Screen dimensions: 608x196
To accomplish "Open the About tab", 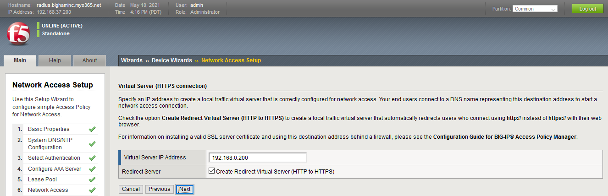I will click(89, 60).
